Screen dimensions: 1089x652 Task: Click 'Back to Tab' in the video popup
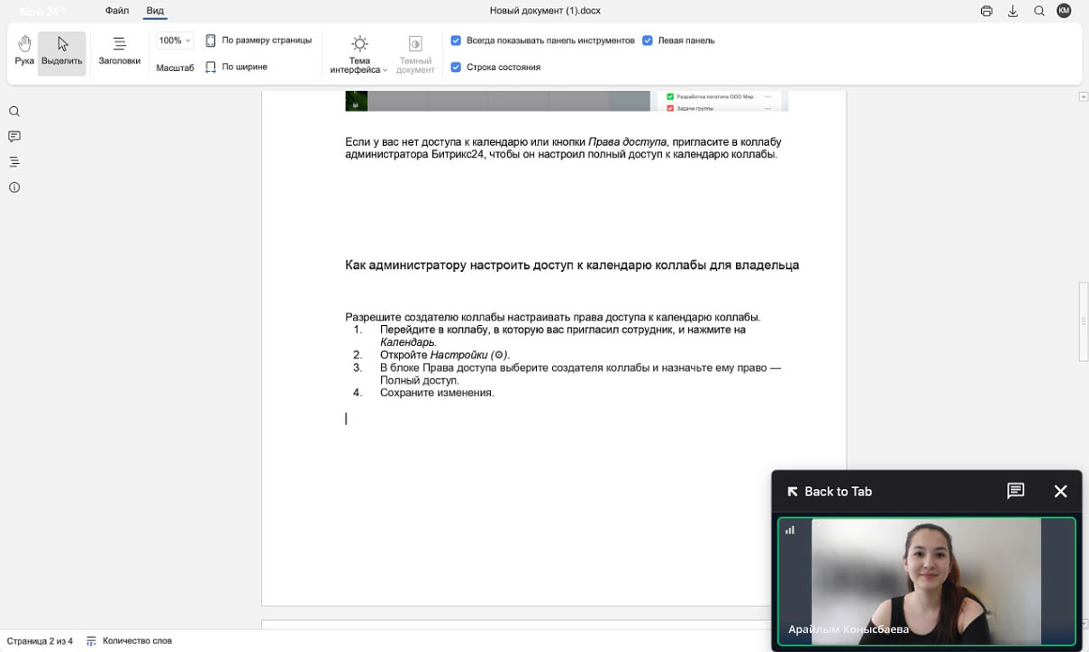(x=829, y=491)
